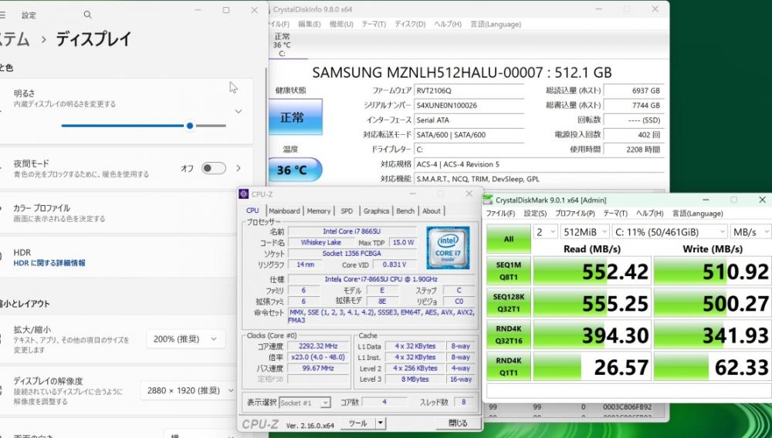Open Night light settings chevron
Image resolution: width=772 pixels, height=438 pixels.
[x=239, y=168]
